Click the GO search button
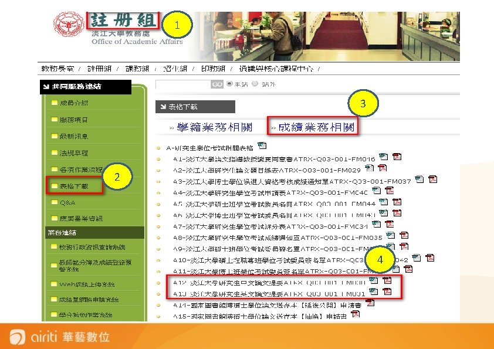This screenshot has height=349, width=494. point(217,84)
